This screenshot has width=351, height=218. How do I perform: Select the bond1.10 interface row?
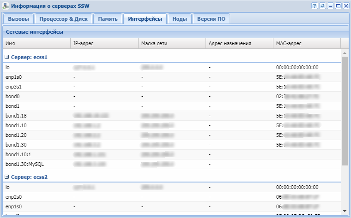(172, 125)
